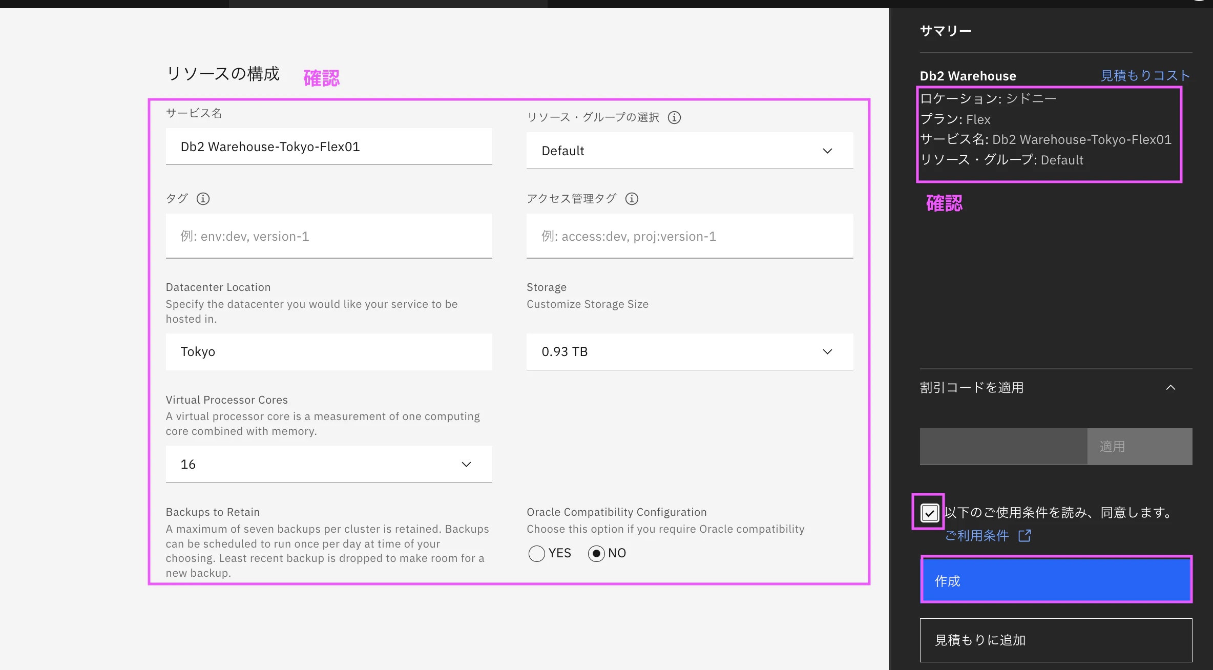Click info icon beside アクセス管理タグ

632,198
